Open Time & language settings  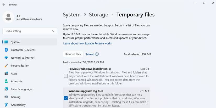(x=21, y=89)
